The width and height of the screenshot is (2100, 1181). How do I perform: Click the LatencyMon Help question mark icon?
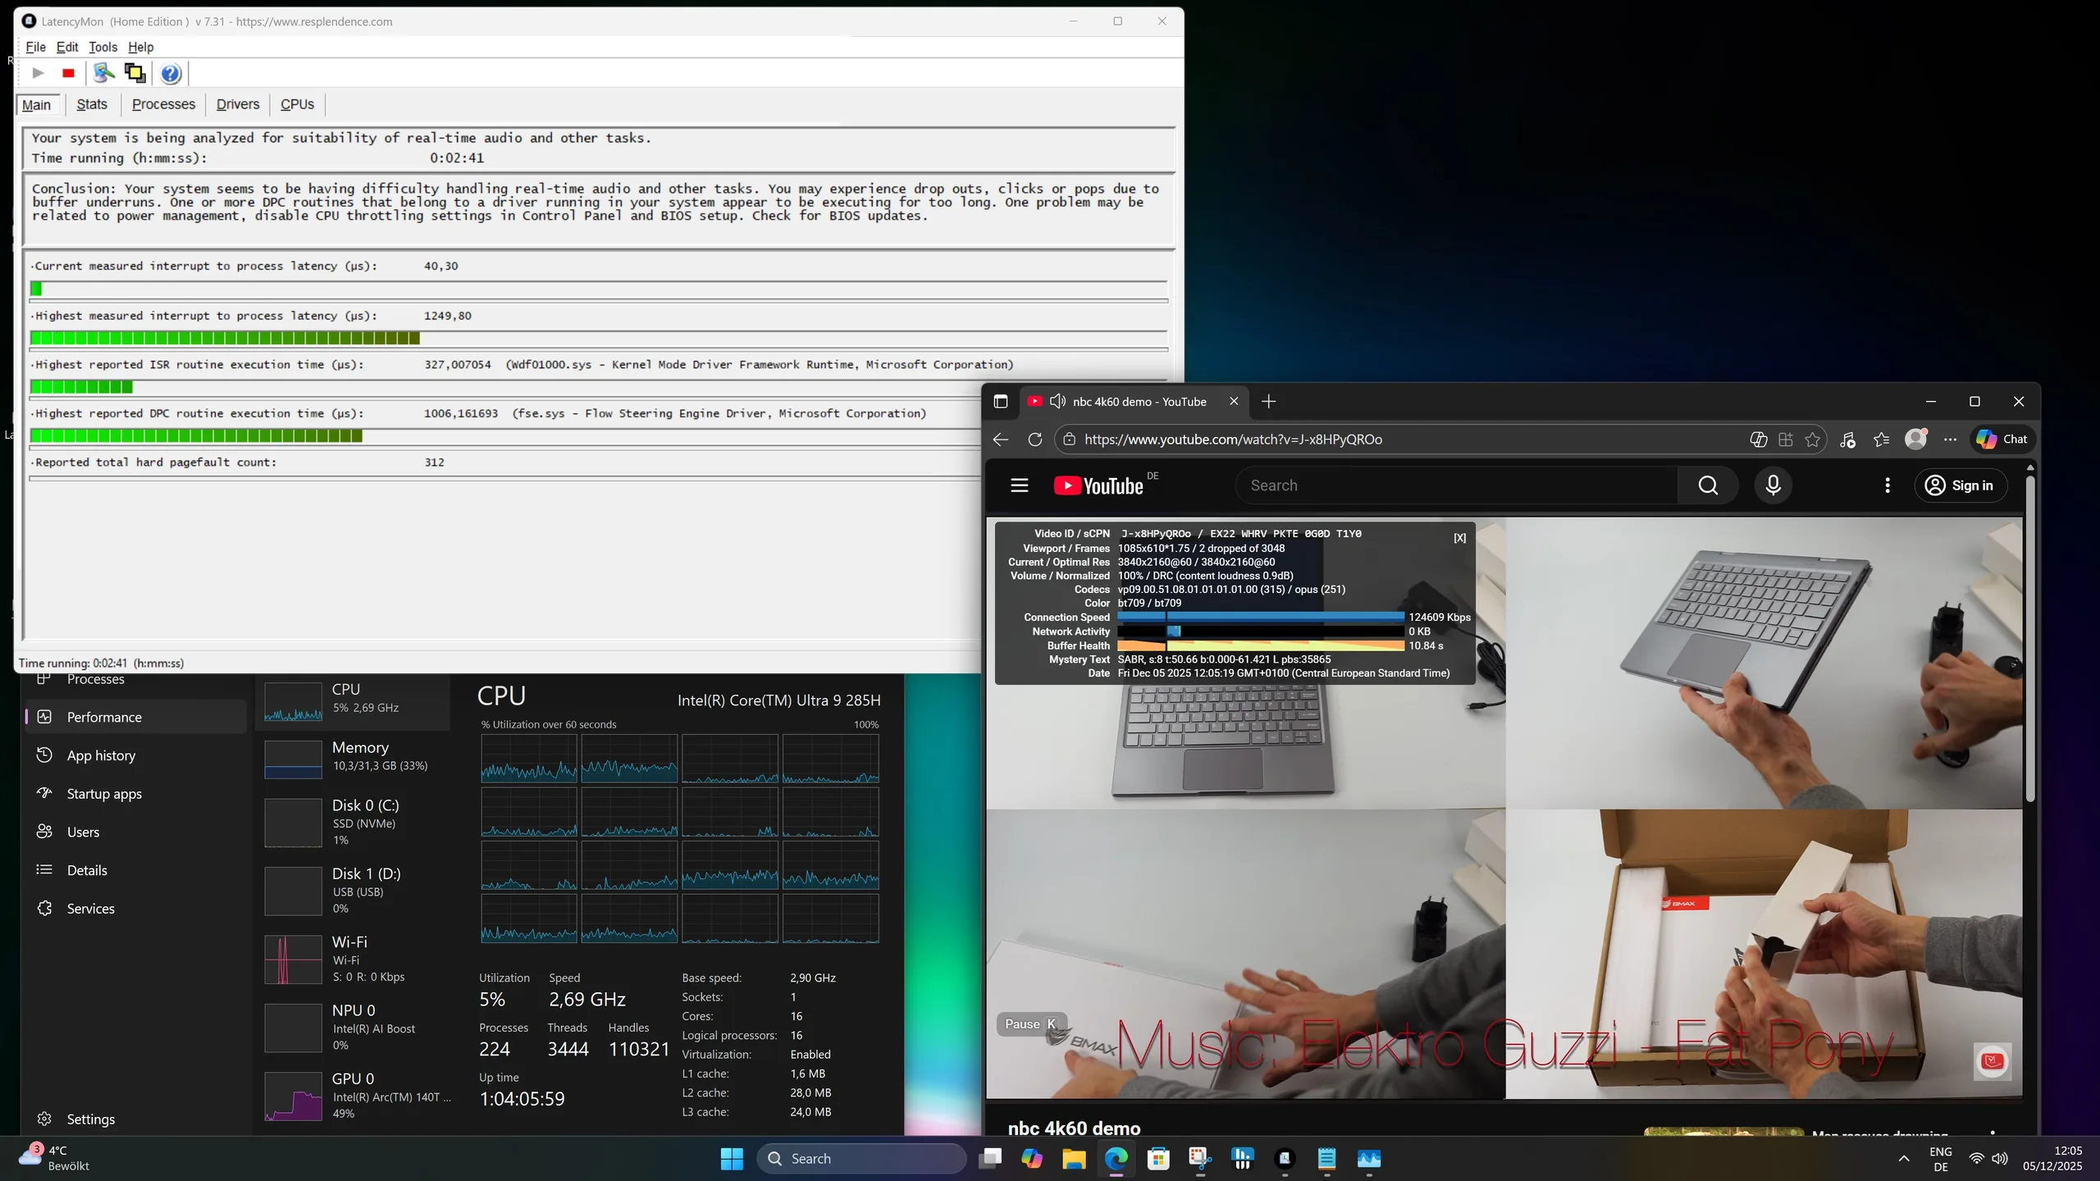click(x=171, y=74)
